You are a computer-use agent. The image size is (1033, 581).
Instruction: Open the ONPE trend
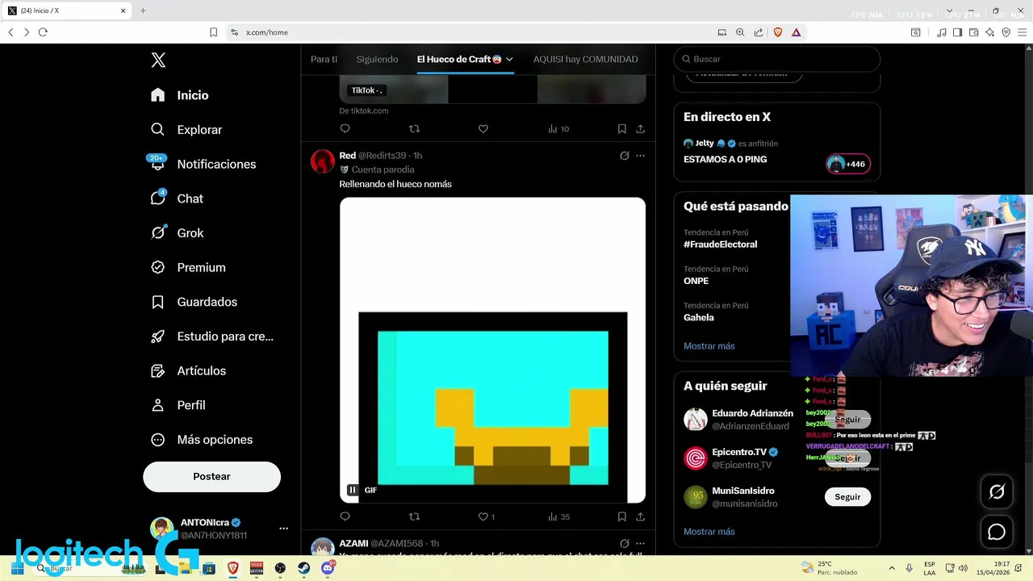696,281
